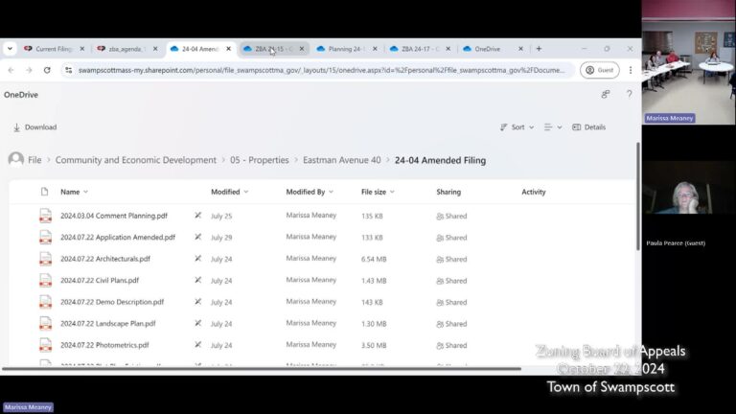
Task: Open 2024.07.22 Civil Plans.pdf
Action: pyautogui.click(x=100, y=281)
